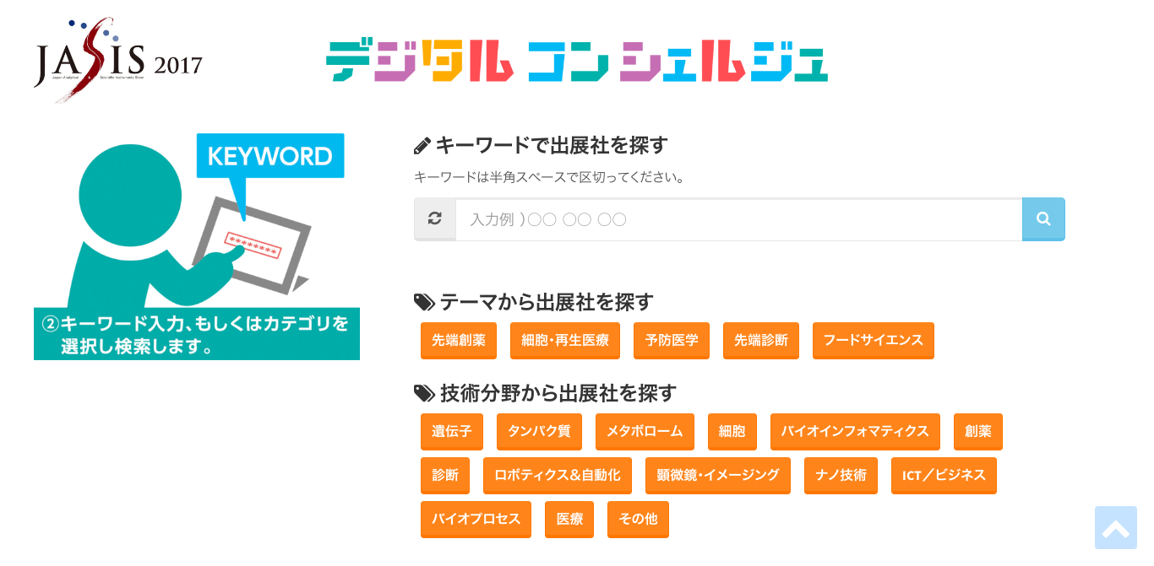The image size is (1154, 566).
Task: Choose the 予防医学 theme tag
Action: click(672, 341)
